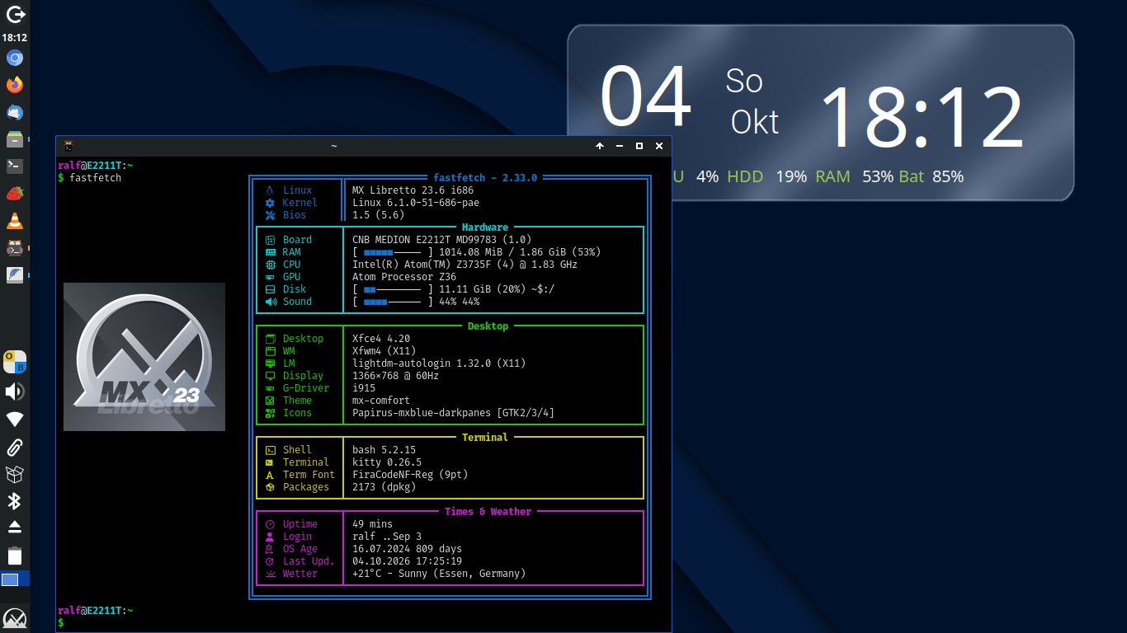This screenshot has height=633, width=1127.
Task: Click the logout icon in the panel
Action: pyautogui.click(x=15, y=13)
